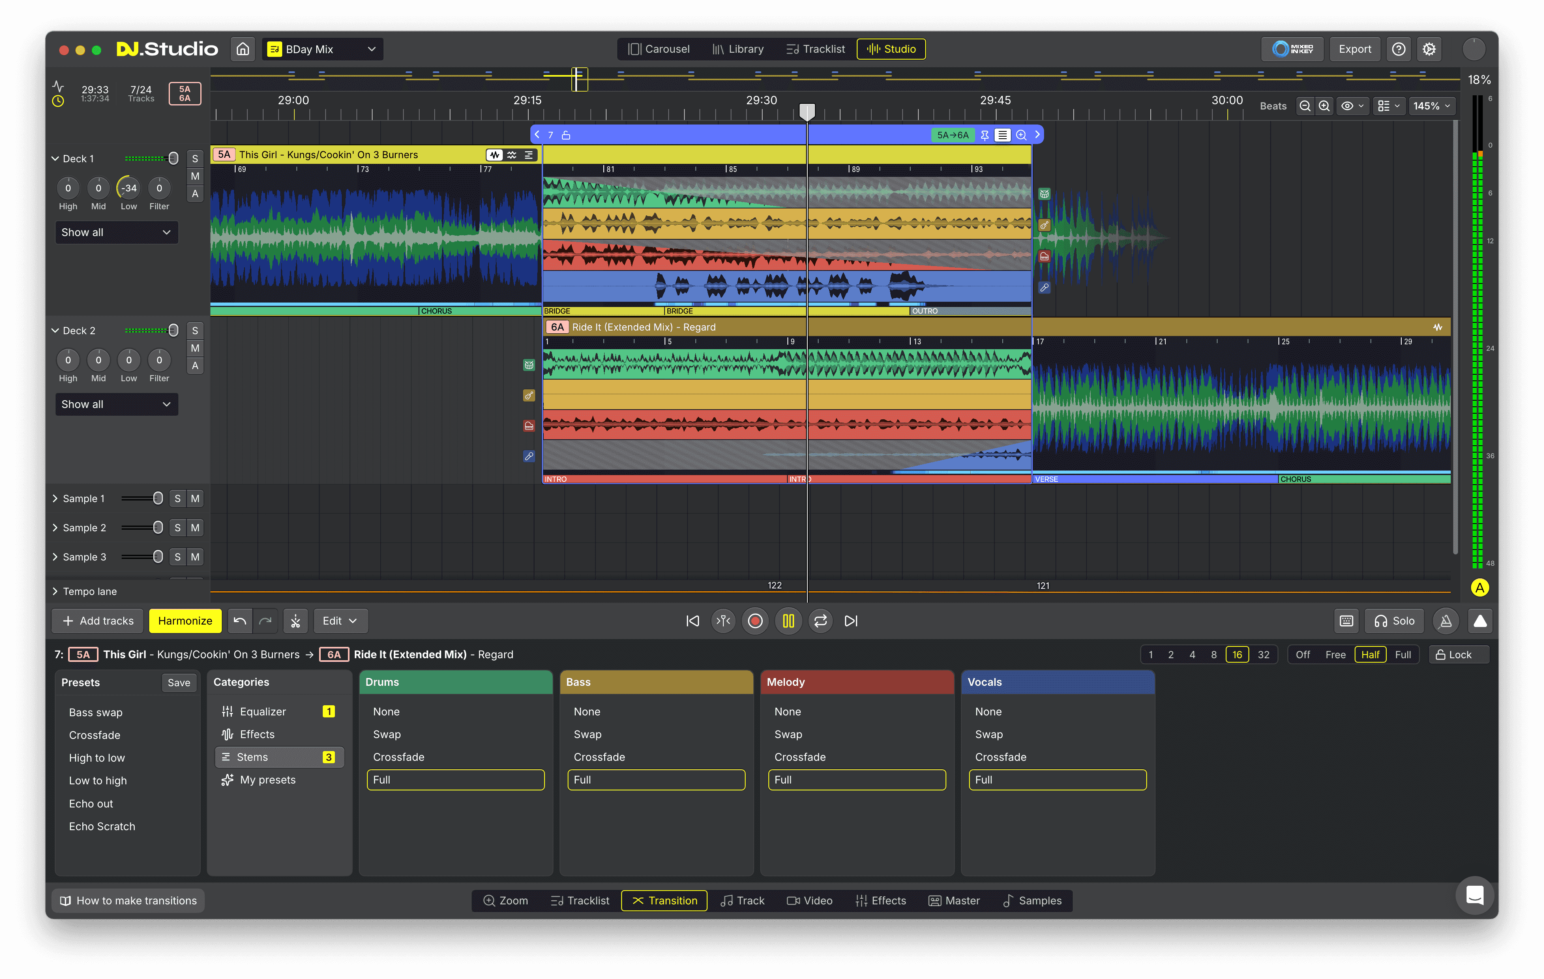The height and width of the screenshot is (979, 1544).
Task: Open the 145% zoom level dropdown
Action: 1431,106
